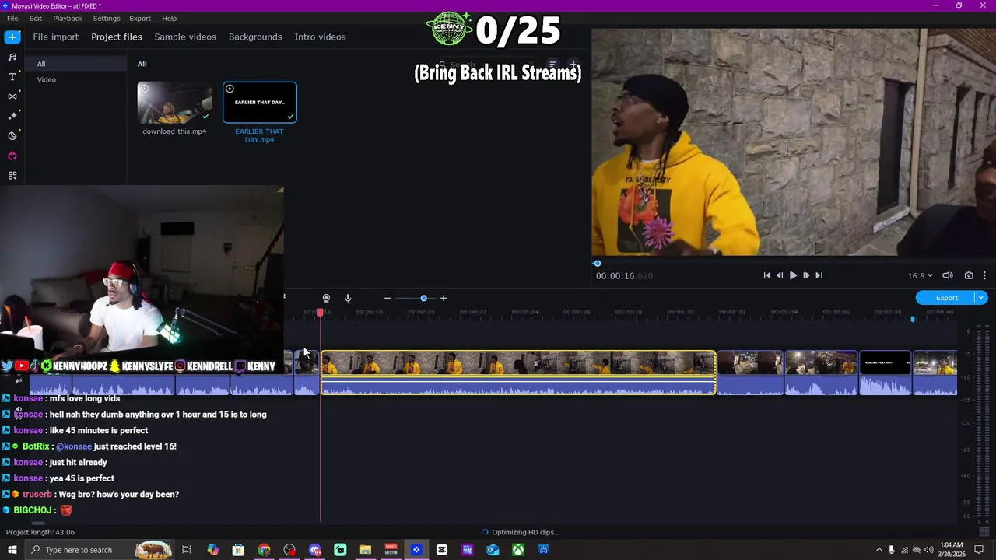The width and height of the screenshot is (996, 560).
Task: Step forward one frame in preview
Action: coord(806,275)
